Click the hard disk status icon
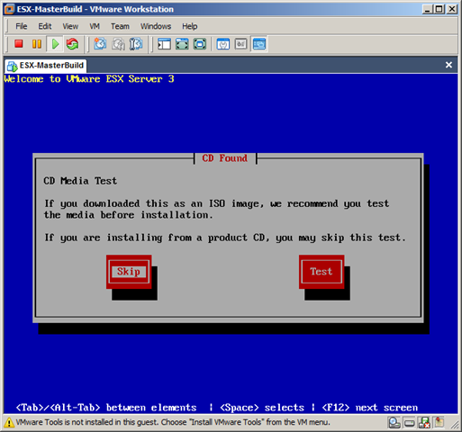This screenshot has width=462, height=432. coord(410,423)
